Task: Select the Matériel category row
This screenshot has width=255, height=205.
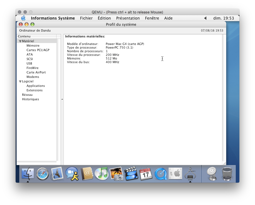Action: point(37,41)
